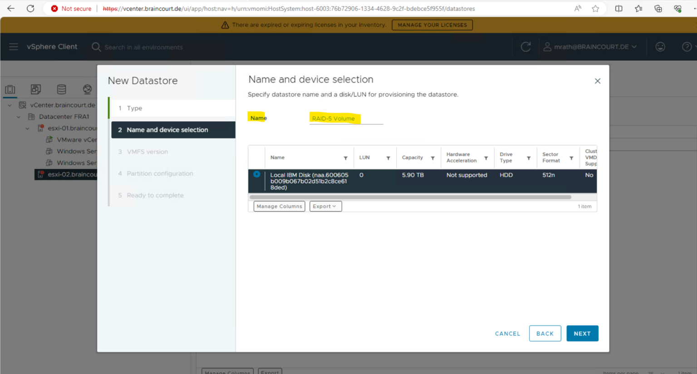Expand the Export dropdown
Viewport: 697px width, 374px height.
[325, 207]
